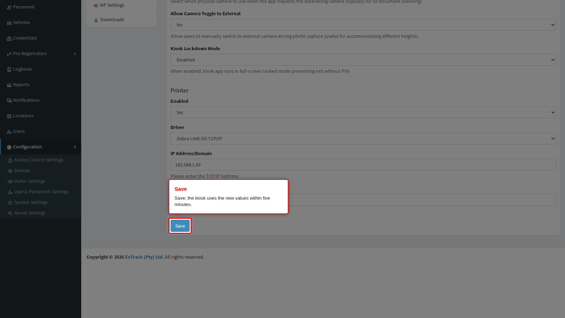The image size is (565, 318).
Task: Open Visitor Settings submenu item
Action: 30,181
